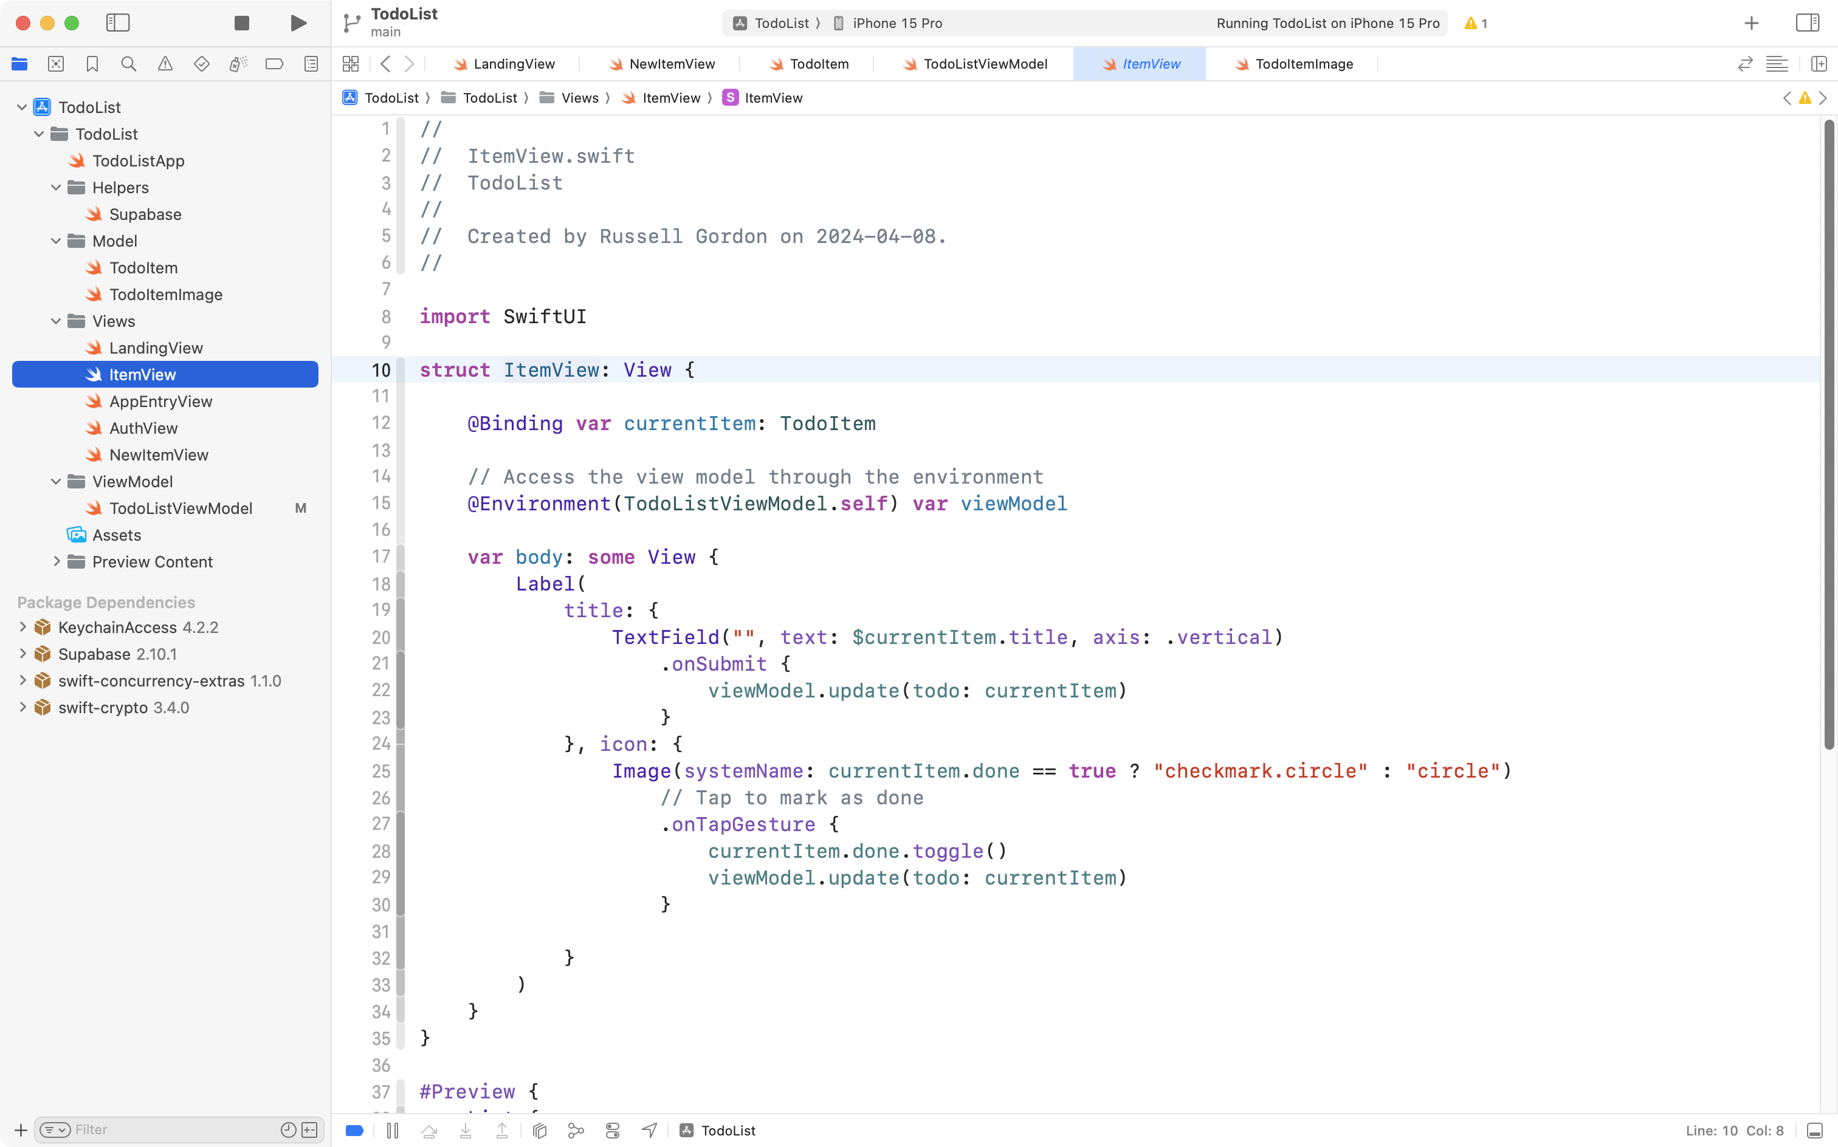The height and width of the screenshot is (1147, 1838).
Task: Toggle the navigator sidebar visibility
Action: (x=119, y=22)
